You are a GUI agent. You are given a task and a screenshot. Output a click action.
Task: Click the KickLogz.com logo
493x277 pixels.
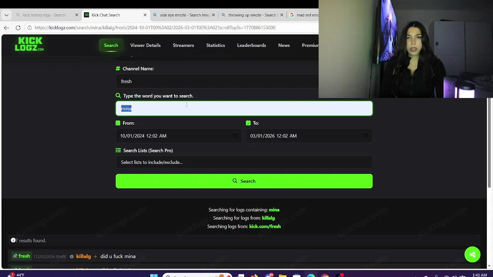coord(29,44)
